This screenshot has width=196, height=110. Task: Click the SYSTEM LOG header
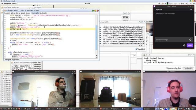point(6,74)
